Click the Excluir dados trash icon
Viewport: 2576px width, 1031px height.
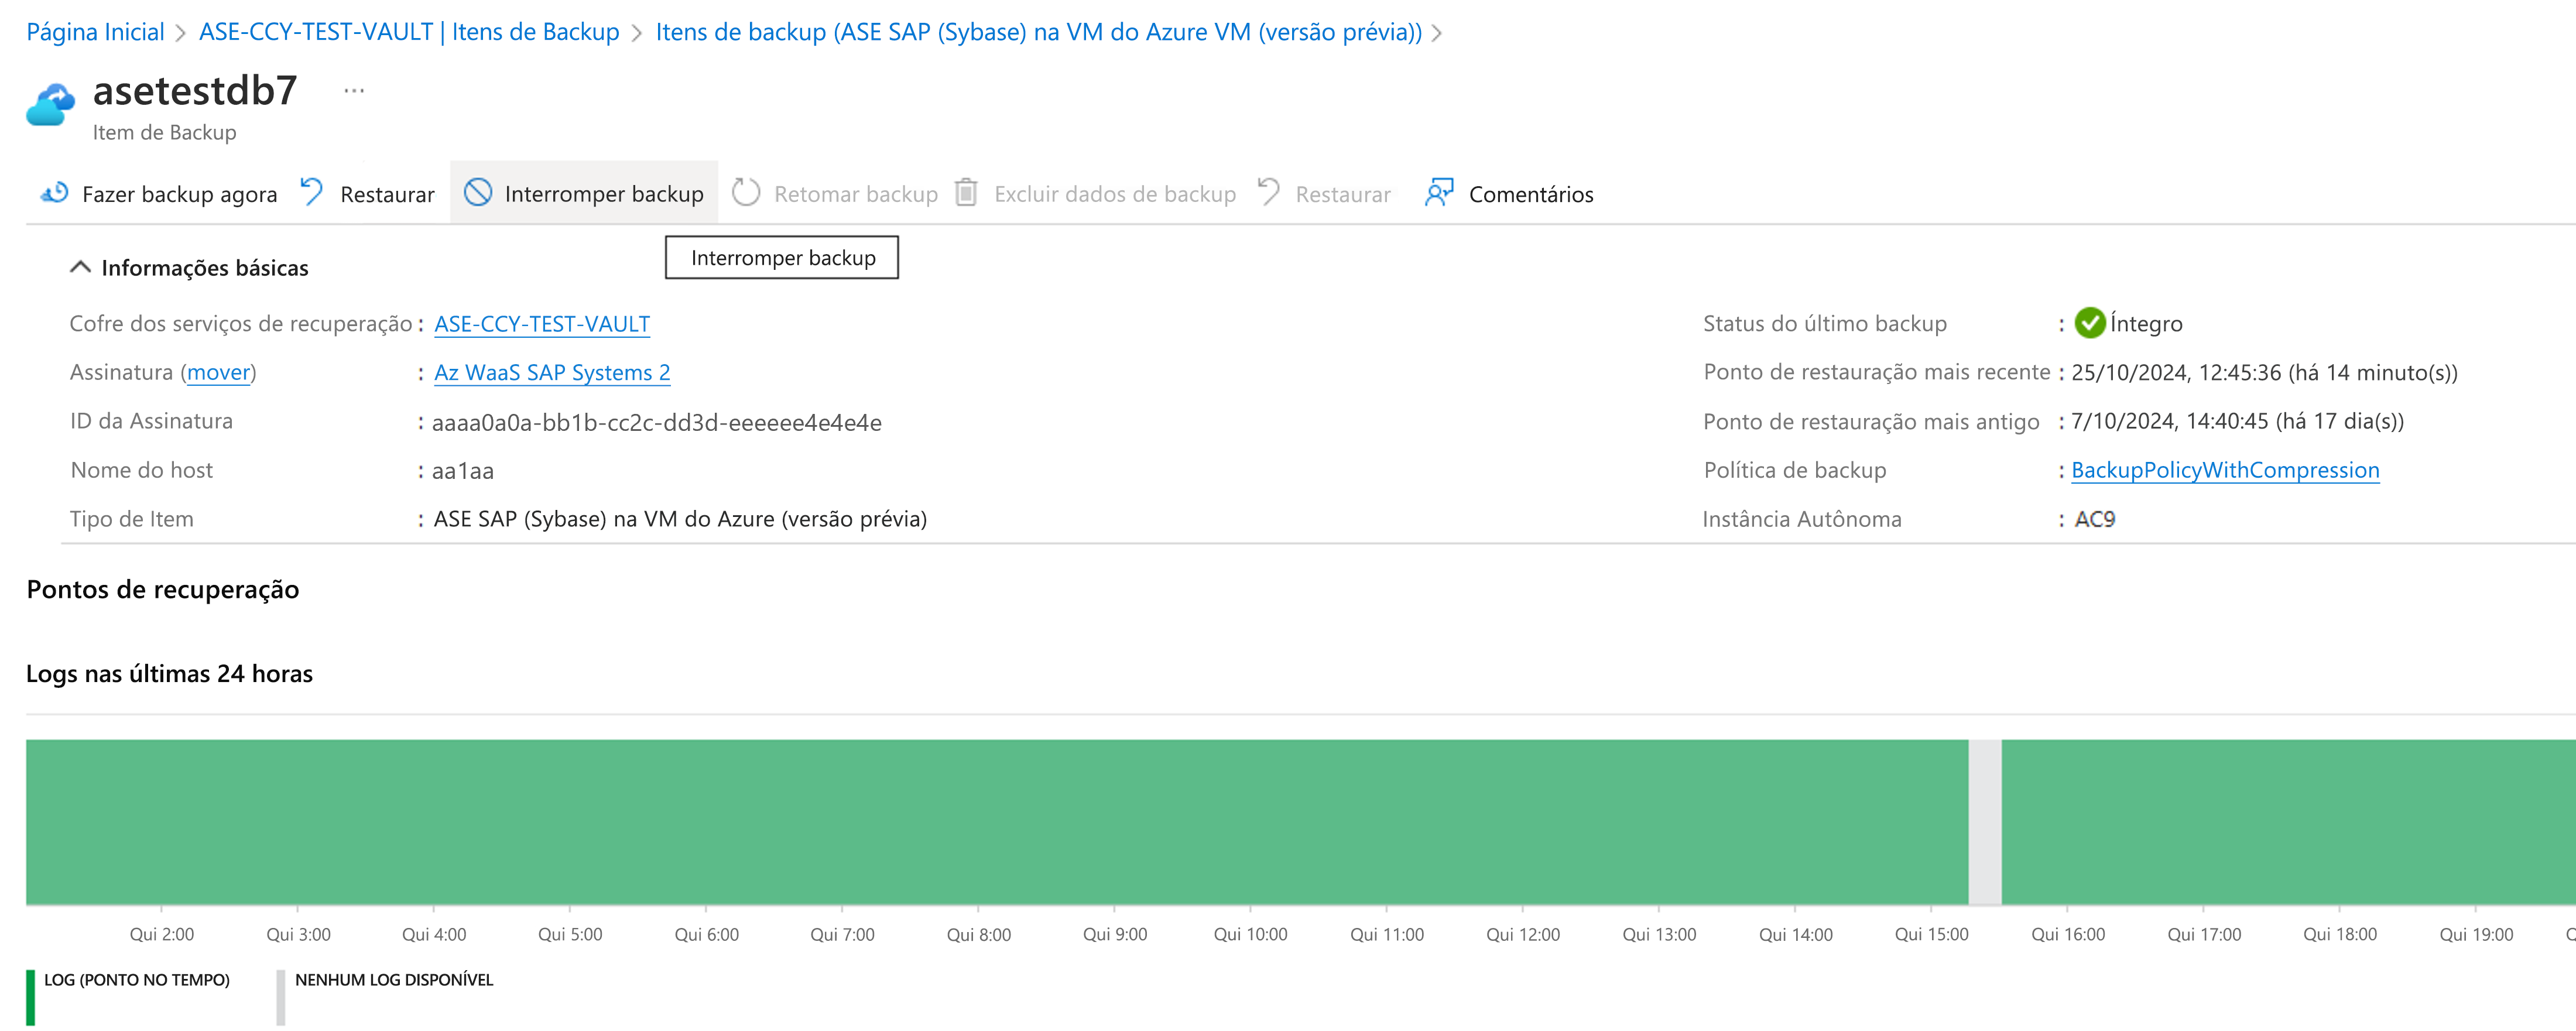point(966,192)
